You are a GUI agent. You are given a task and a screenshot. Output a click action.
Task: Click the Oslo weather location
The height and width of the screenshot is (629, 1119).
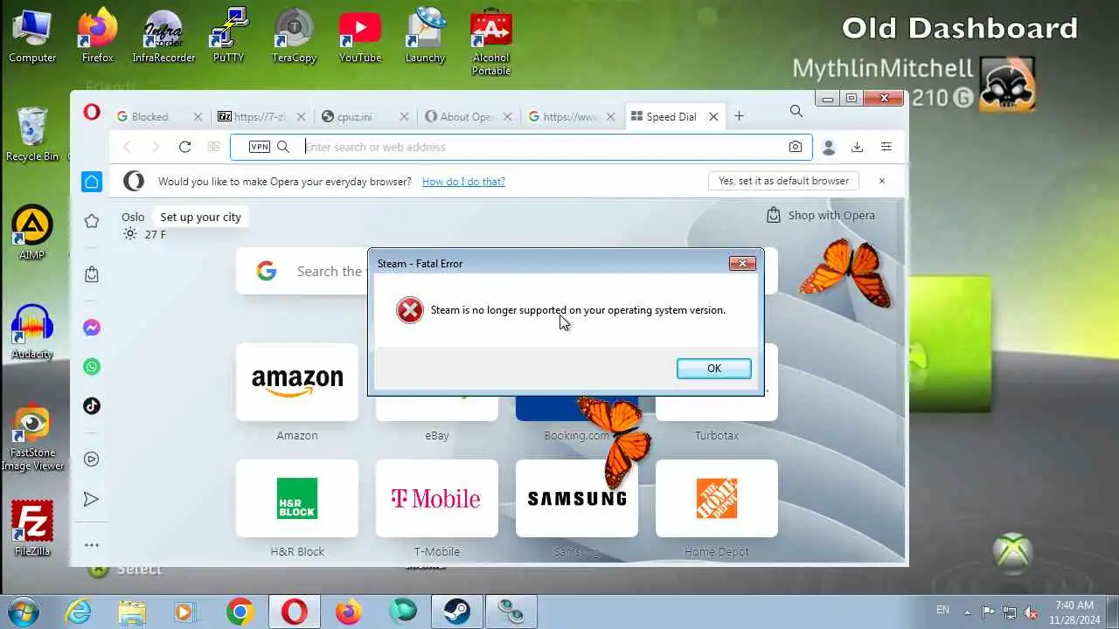pos(133,217)
